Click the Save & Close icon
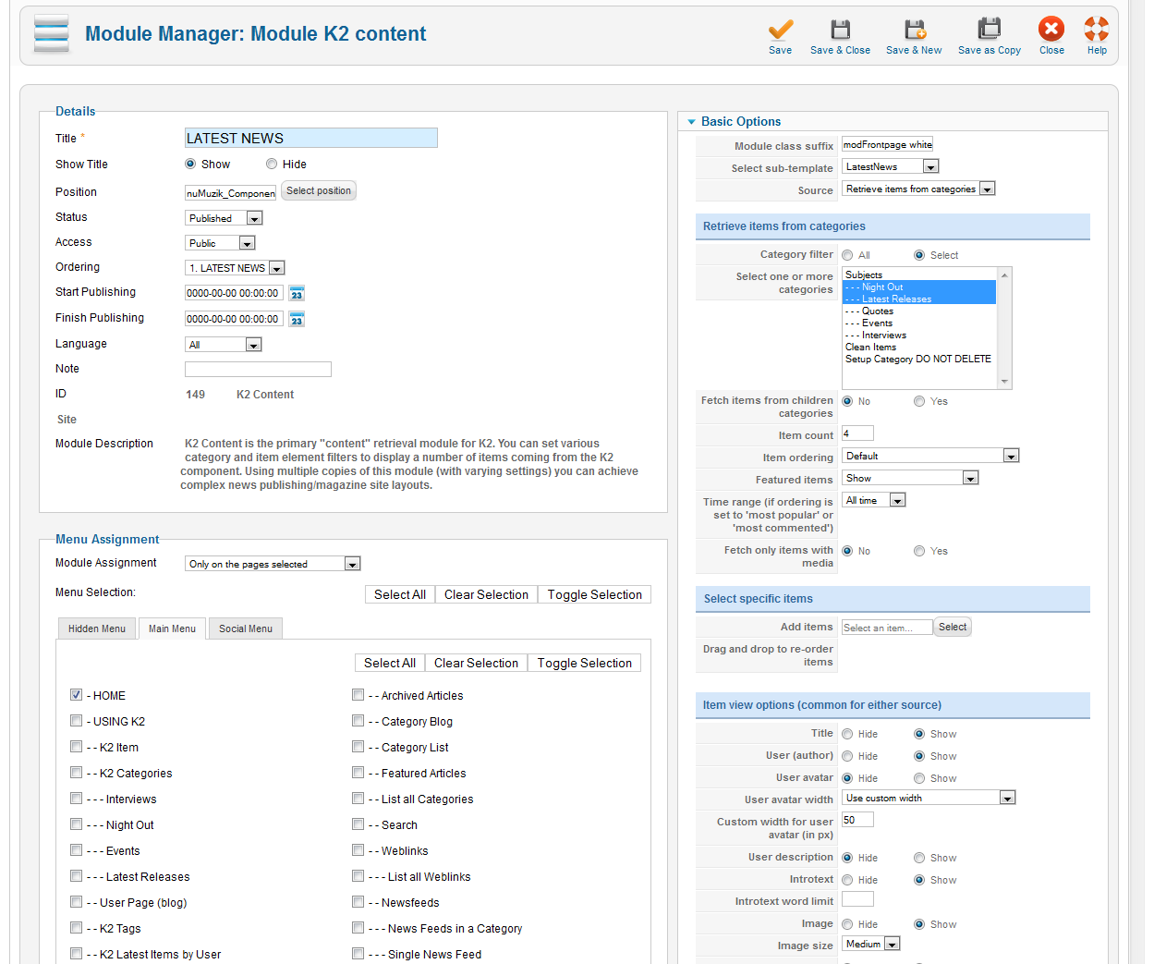 click(x=840, y=30)
